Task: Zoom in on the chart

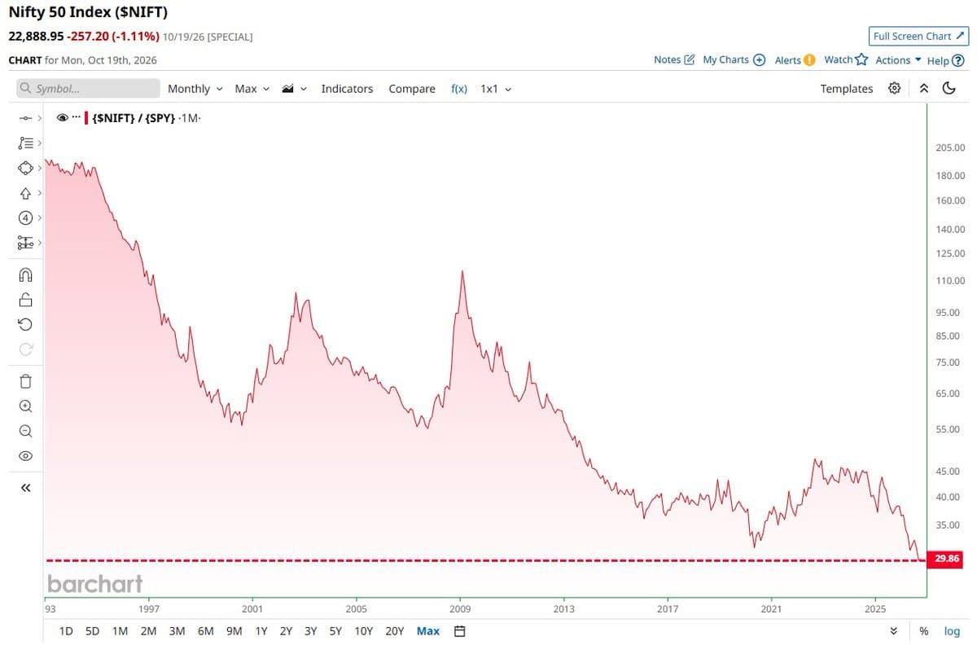Action: [x=25, y=406]
